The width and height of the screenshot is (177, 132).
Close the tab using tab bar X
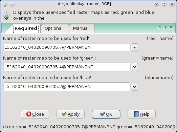[x=171, y=27]
